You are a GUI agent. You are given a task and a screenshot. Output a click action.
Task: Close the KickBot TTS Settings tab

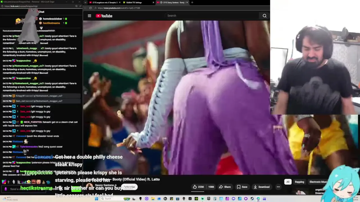tap(153, 3)
